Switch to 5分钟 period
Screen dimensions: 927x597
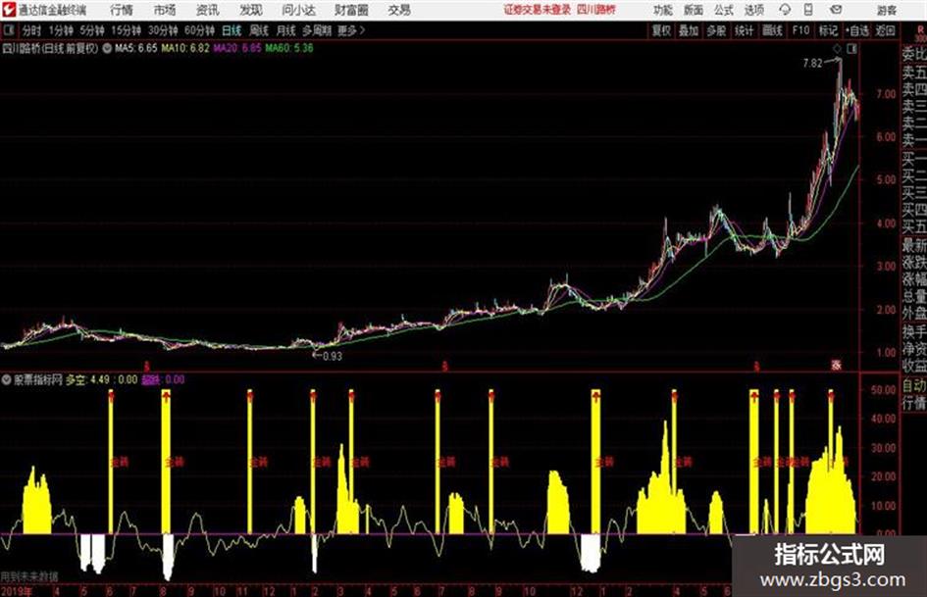tap(91, 30)
